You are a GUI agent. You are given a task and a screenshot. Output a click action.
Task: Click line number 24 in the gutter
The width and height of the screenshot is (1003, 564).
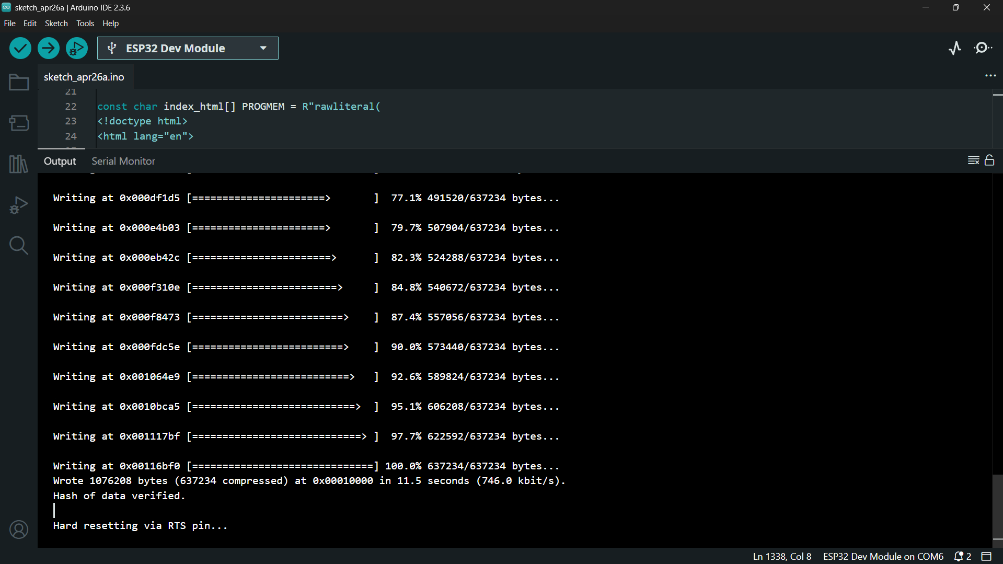pos(71,136)
